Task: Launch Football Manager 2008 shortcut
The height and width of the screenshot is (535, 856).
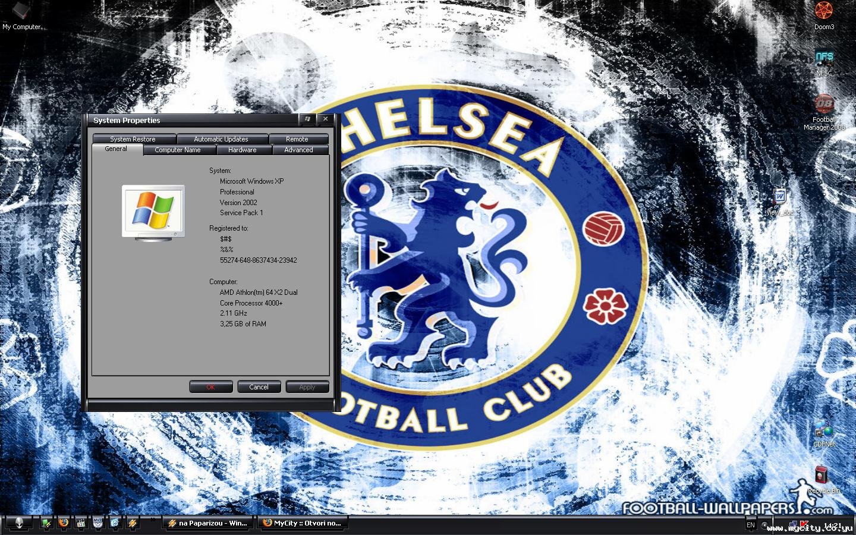Action: (824, 112)
